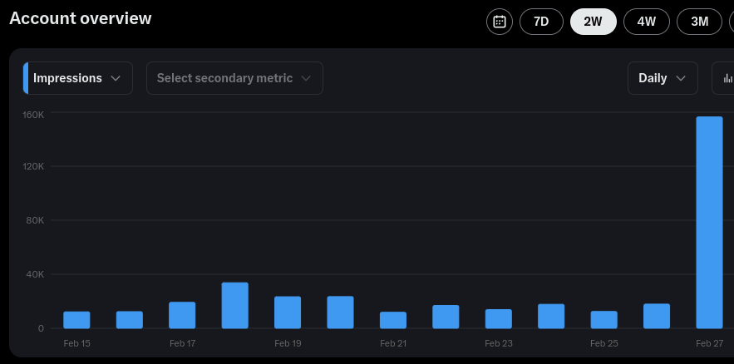Viewport: 734px width, 364px height.
Task: Click the Feb 17 impressions bar
Action: [x=182, y=315]
